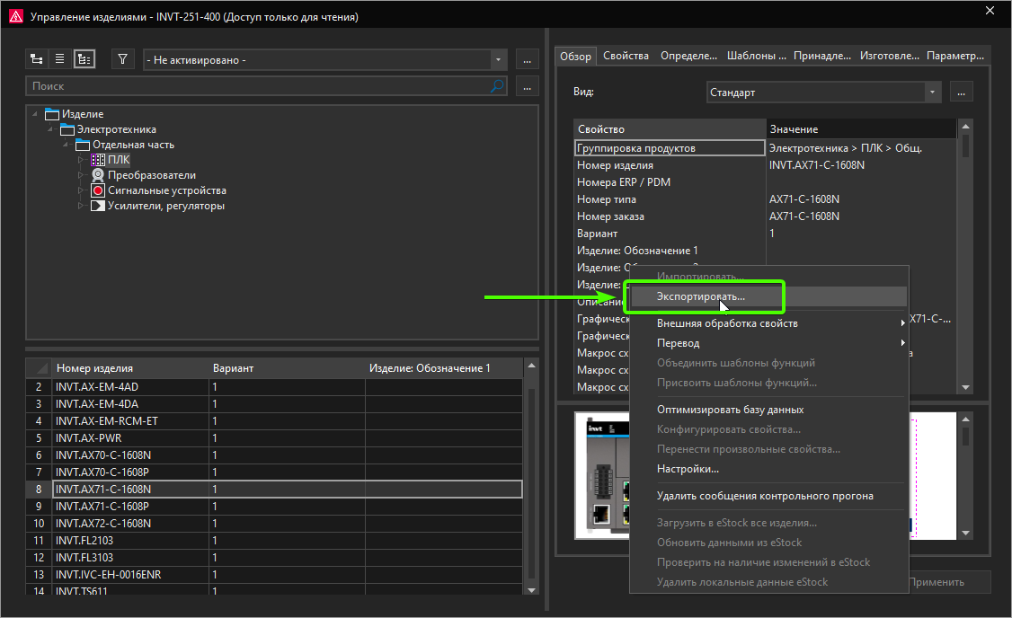1012x618 pixels.
Task: Collapse the Электротехника tree node
Action: point(50,129)
